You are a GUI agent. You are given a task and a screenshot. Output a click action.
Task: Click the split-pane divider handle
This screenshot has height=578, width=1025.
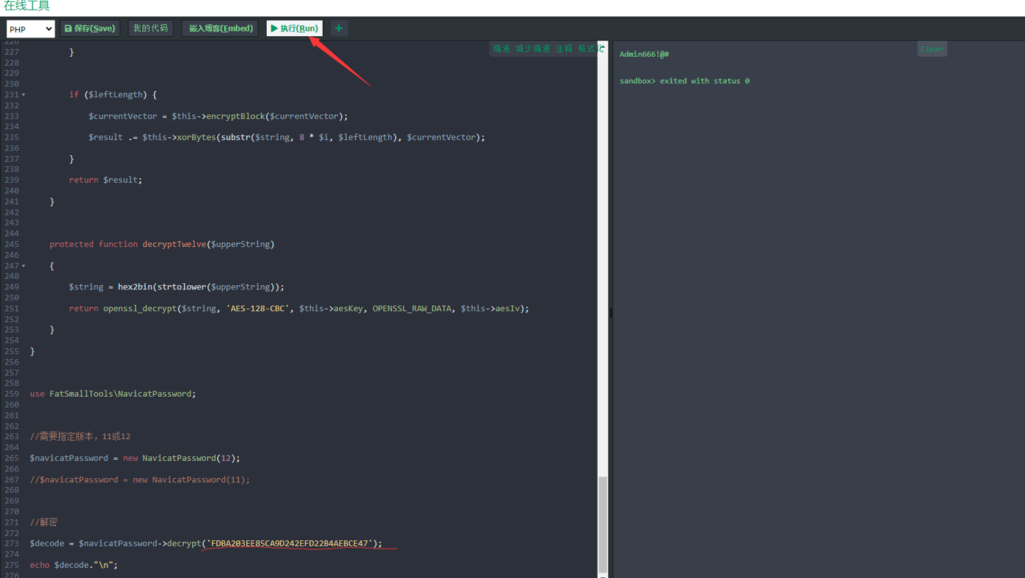(x=611, y=313)
